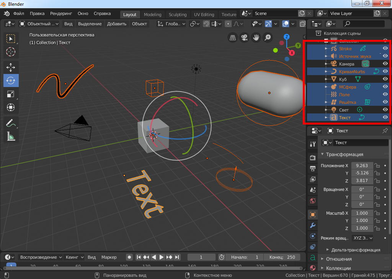Activate the Scale tool

(x=11, y=94)
